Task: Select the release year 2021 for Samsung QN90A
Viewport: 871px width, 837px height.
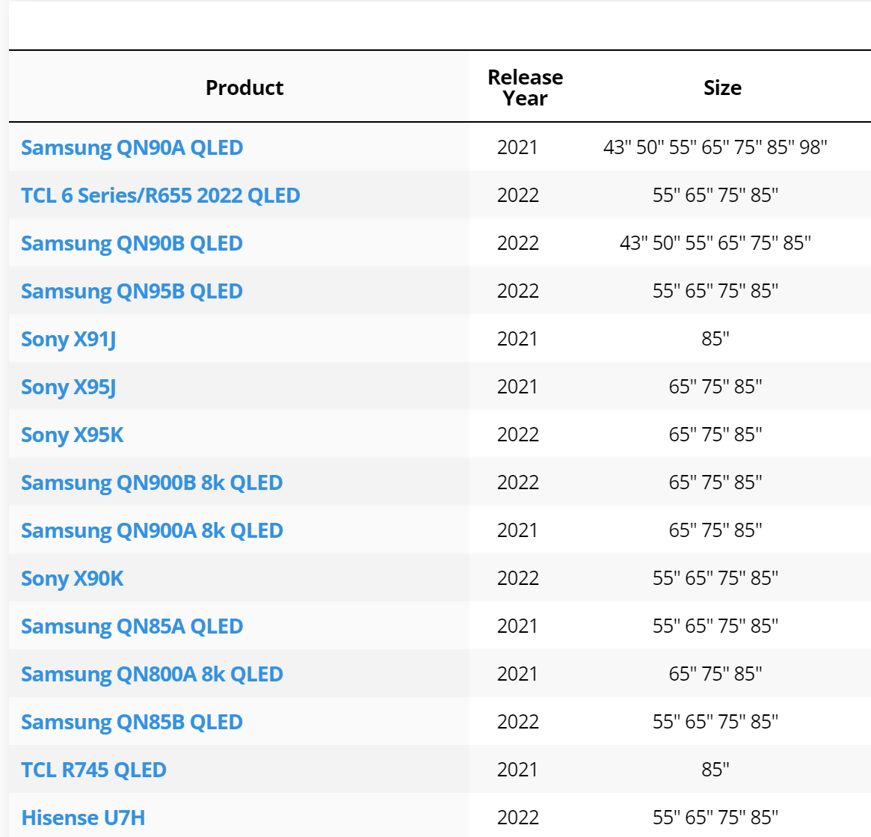Action: point(517,147)
